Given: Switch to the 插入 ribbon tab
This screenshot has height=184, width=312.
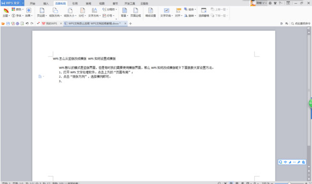Looking at the screenshot, I should pyautogui.click(x=46, y=3).
